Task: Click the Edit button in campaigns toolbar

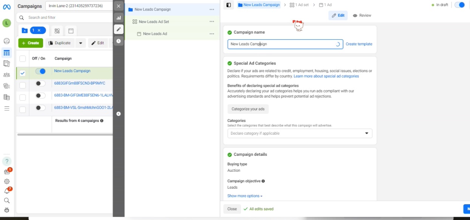Action: 98,43
